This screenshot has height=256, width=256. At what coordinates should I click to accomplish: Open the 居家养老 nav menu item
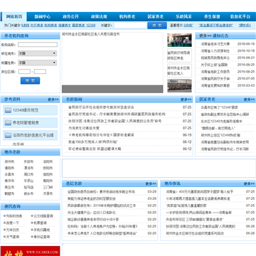coord(156,16)
